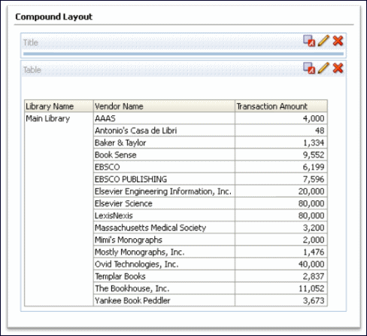367x336 pixels.
Task: Select the Vendor Name column header
Action: (x=164, y=106)
